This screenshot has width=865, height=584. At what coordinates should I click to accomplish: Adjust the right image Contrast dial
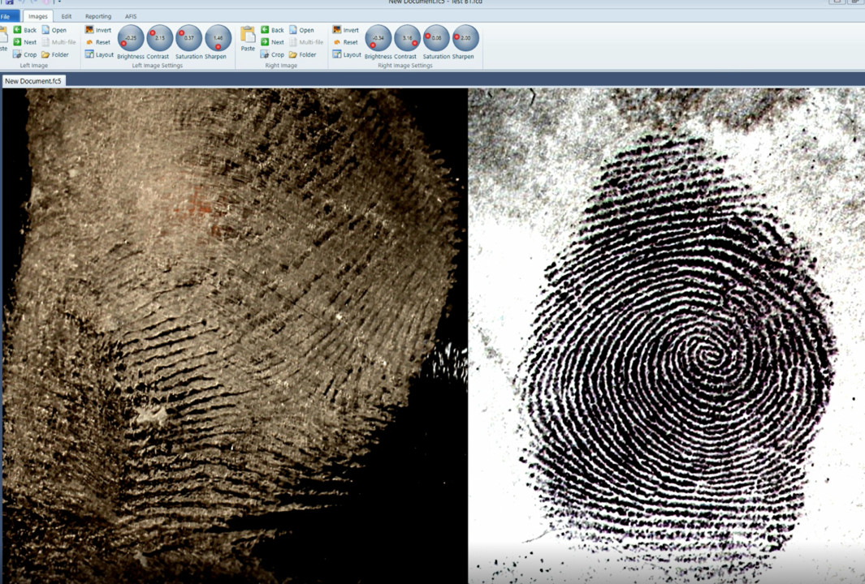(x=407, y=38)
